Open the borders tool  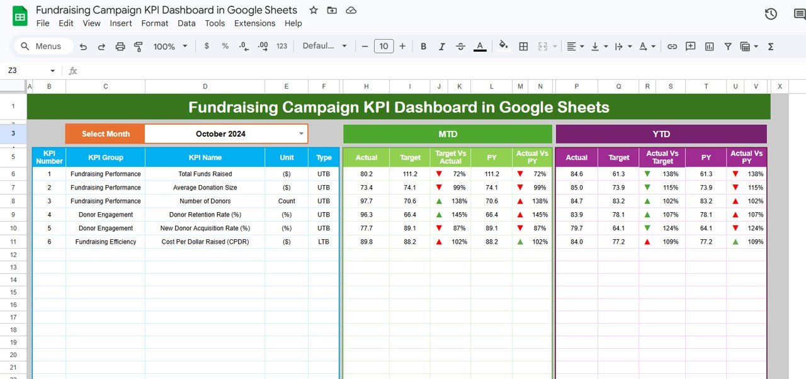pyautogui.click(x=523, y=46)
